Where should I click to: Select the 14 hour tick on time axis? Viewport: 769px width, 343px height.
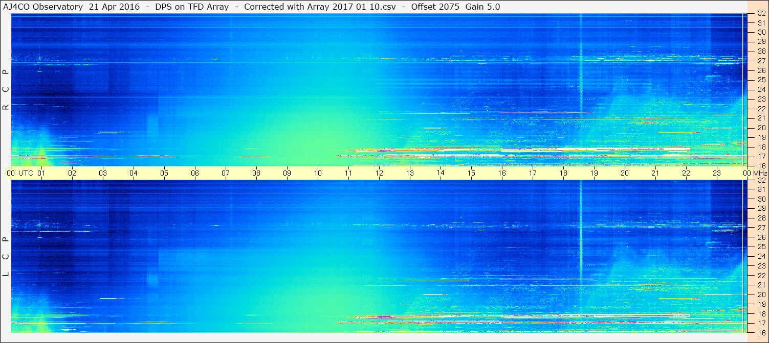pos(441,173)
